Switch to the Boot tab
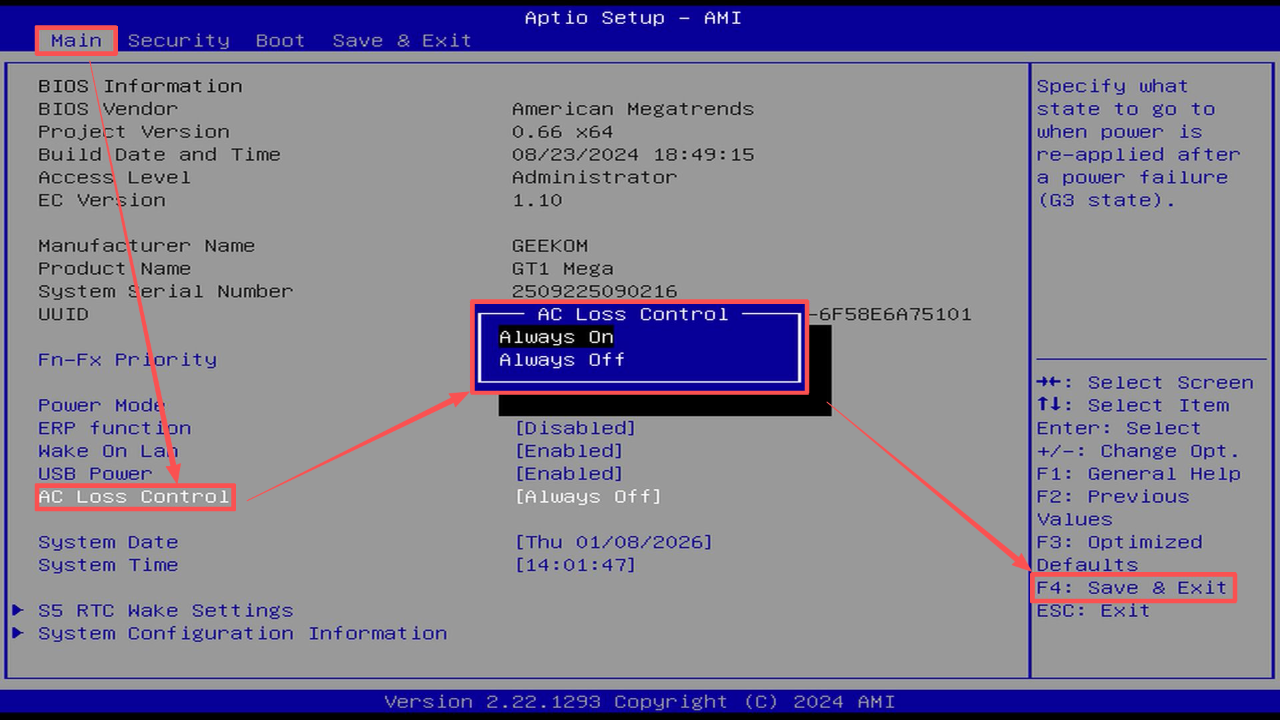The width and height of the screenshot is (1280, 720). [x=280, y=41]
